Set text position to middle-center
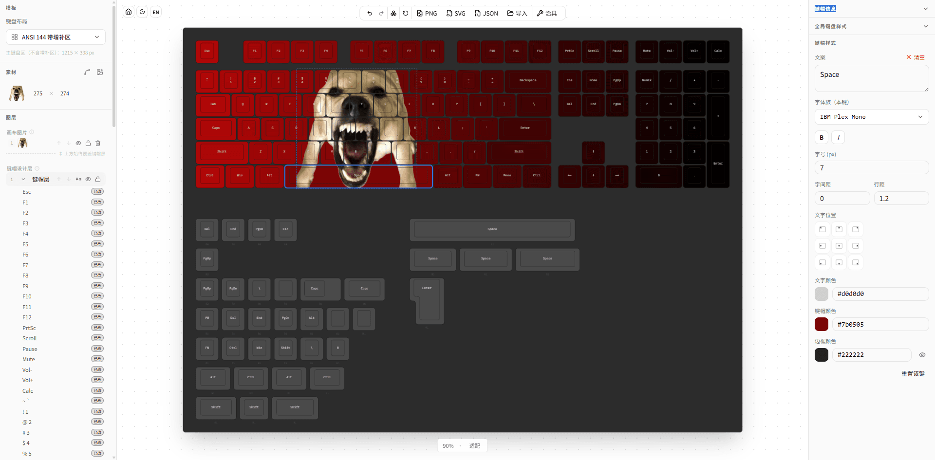935x460 pixels. (839, 246)
